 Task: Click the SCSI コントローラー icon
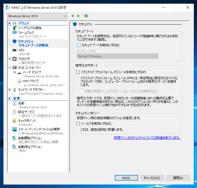coord(15,68)
